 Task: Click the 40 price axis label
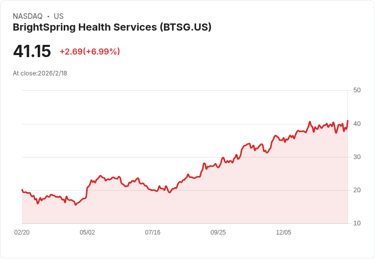[357, 124]
